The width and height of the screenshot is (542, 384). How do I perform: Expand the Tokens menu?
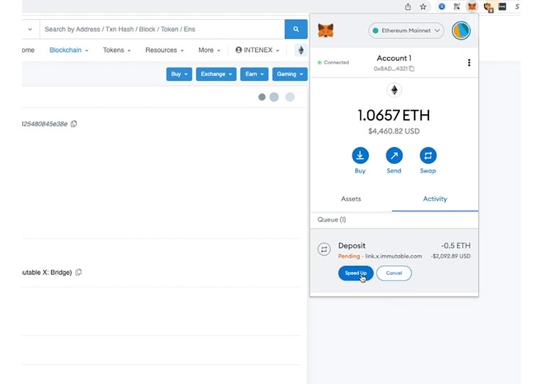(116, 50)
